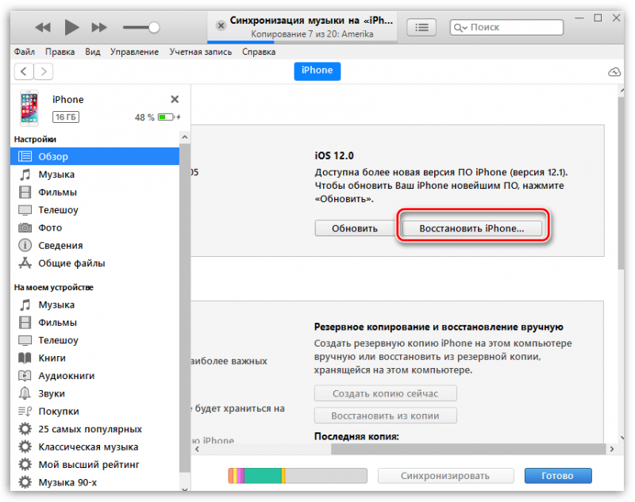Screen dimensions: 635x502
Task: Click the horizontal scrollbar left arrow
Action: pyautogui.click(x=197, y=449)
